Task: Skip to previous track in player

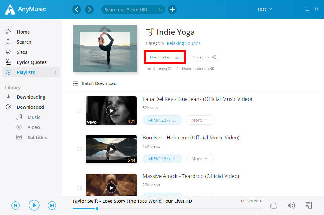Action: pyautogui.click(x=16, y=206)
